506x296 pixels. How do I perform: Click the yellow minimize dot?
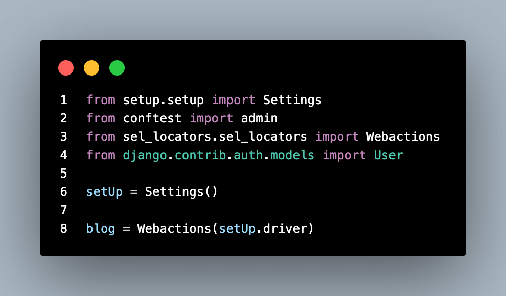click(91, 68)
